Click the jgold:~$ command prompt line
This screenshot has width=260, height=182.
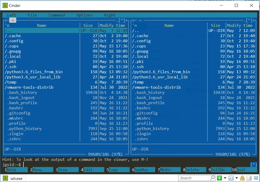pyautogui.click(x=126, y=164)
